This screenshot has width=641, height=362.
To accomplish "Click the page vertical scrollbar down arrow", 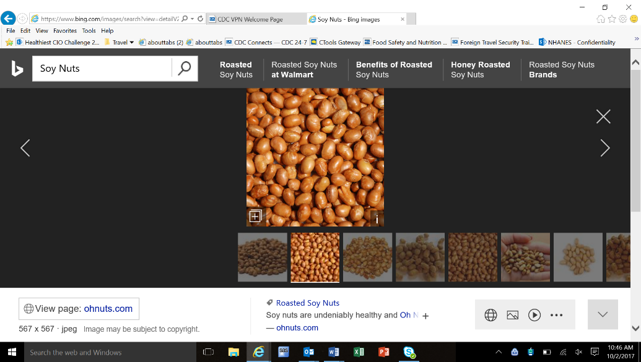I will [635, 328].
